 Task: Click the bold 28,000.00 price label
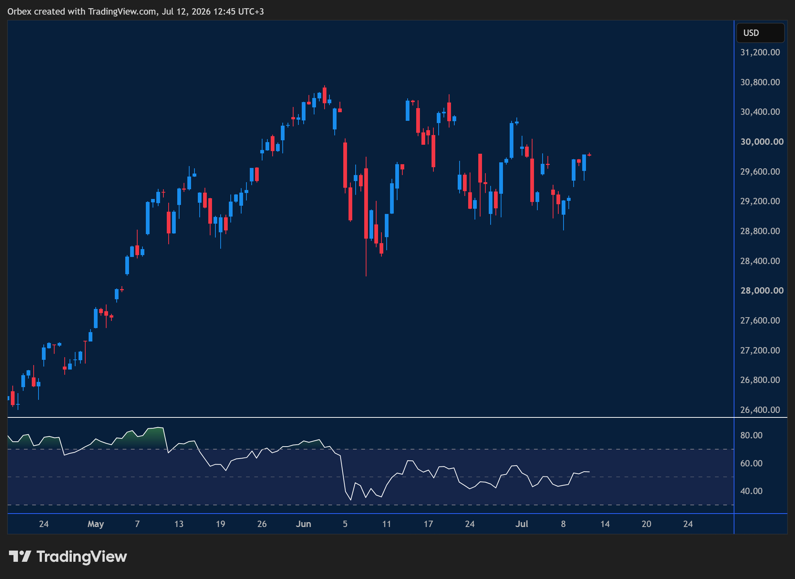point(762,291)
